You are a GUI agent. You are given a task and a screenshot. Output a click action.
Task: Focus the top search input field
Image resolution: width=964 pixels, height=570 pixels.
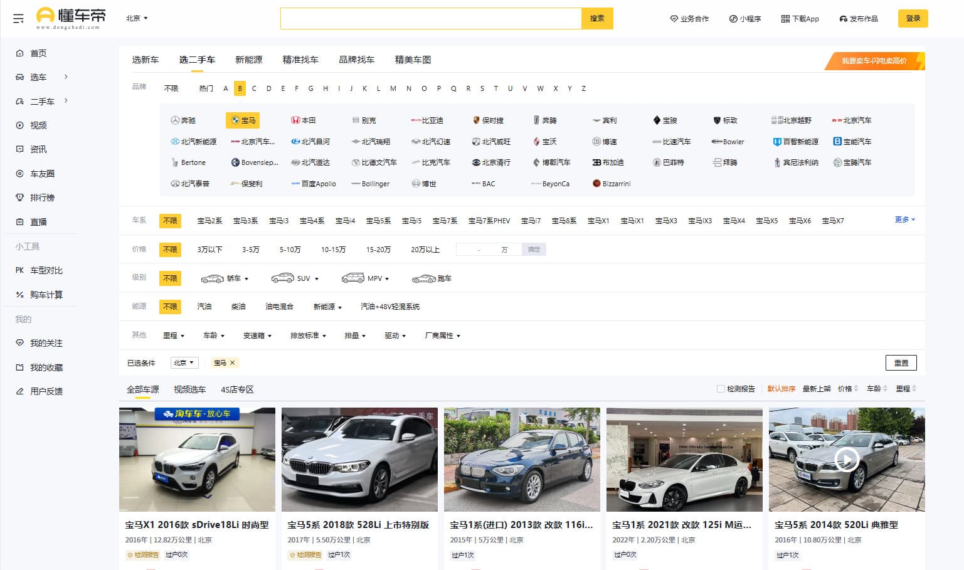coord(431,19)
